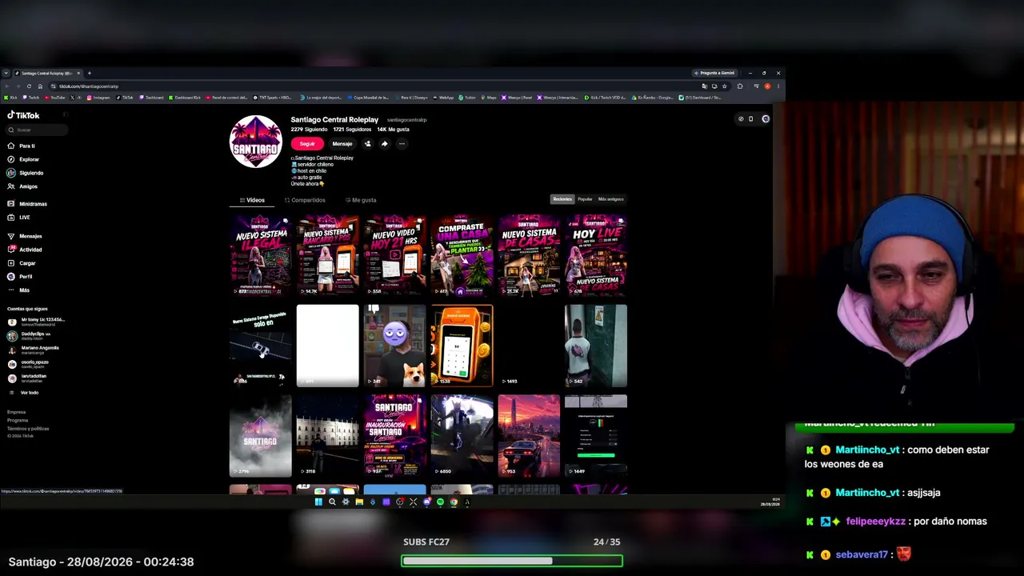Open the Nuevo Sistema Bancario y POS video
1024x576 pixels.
328,255
